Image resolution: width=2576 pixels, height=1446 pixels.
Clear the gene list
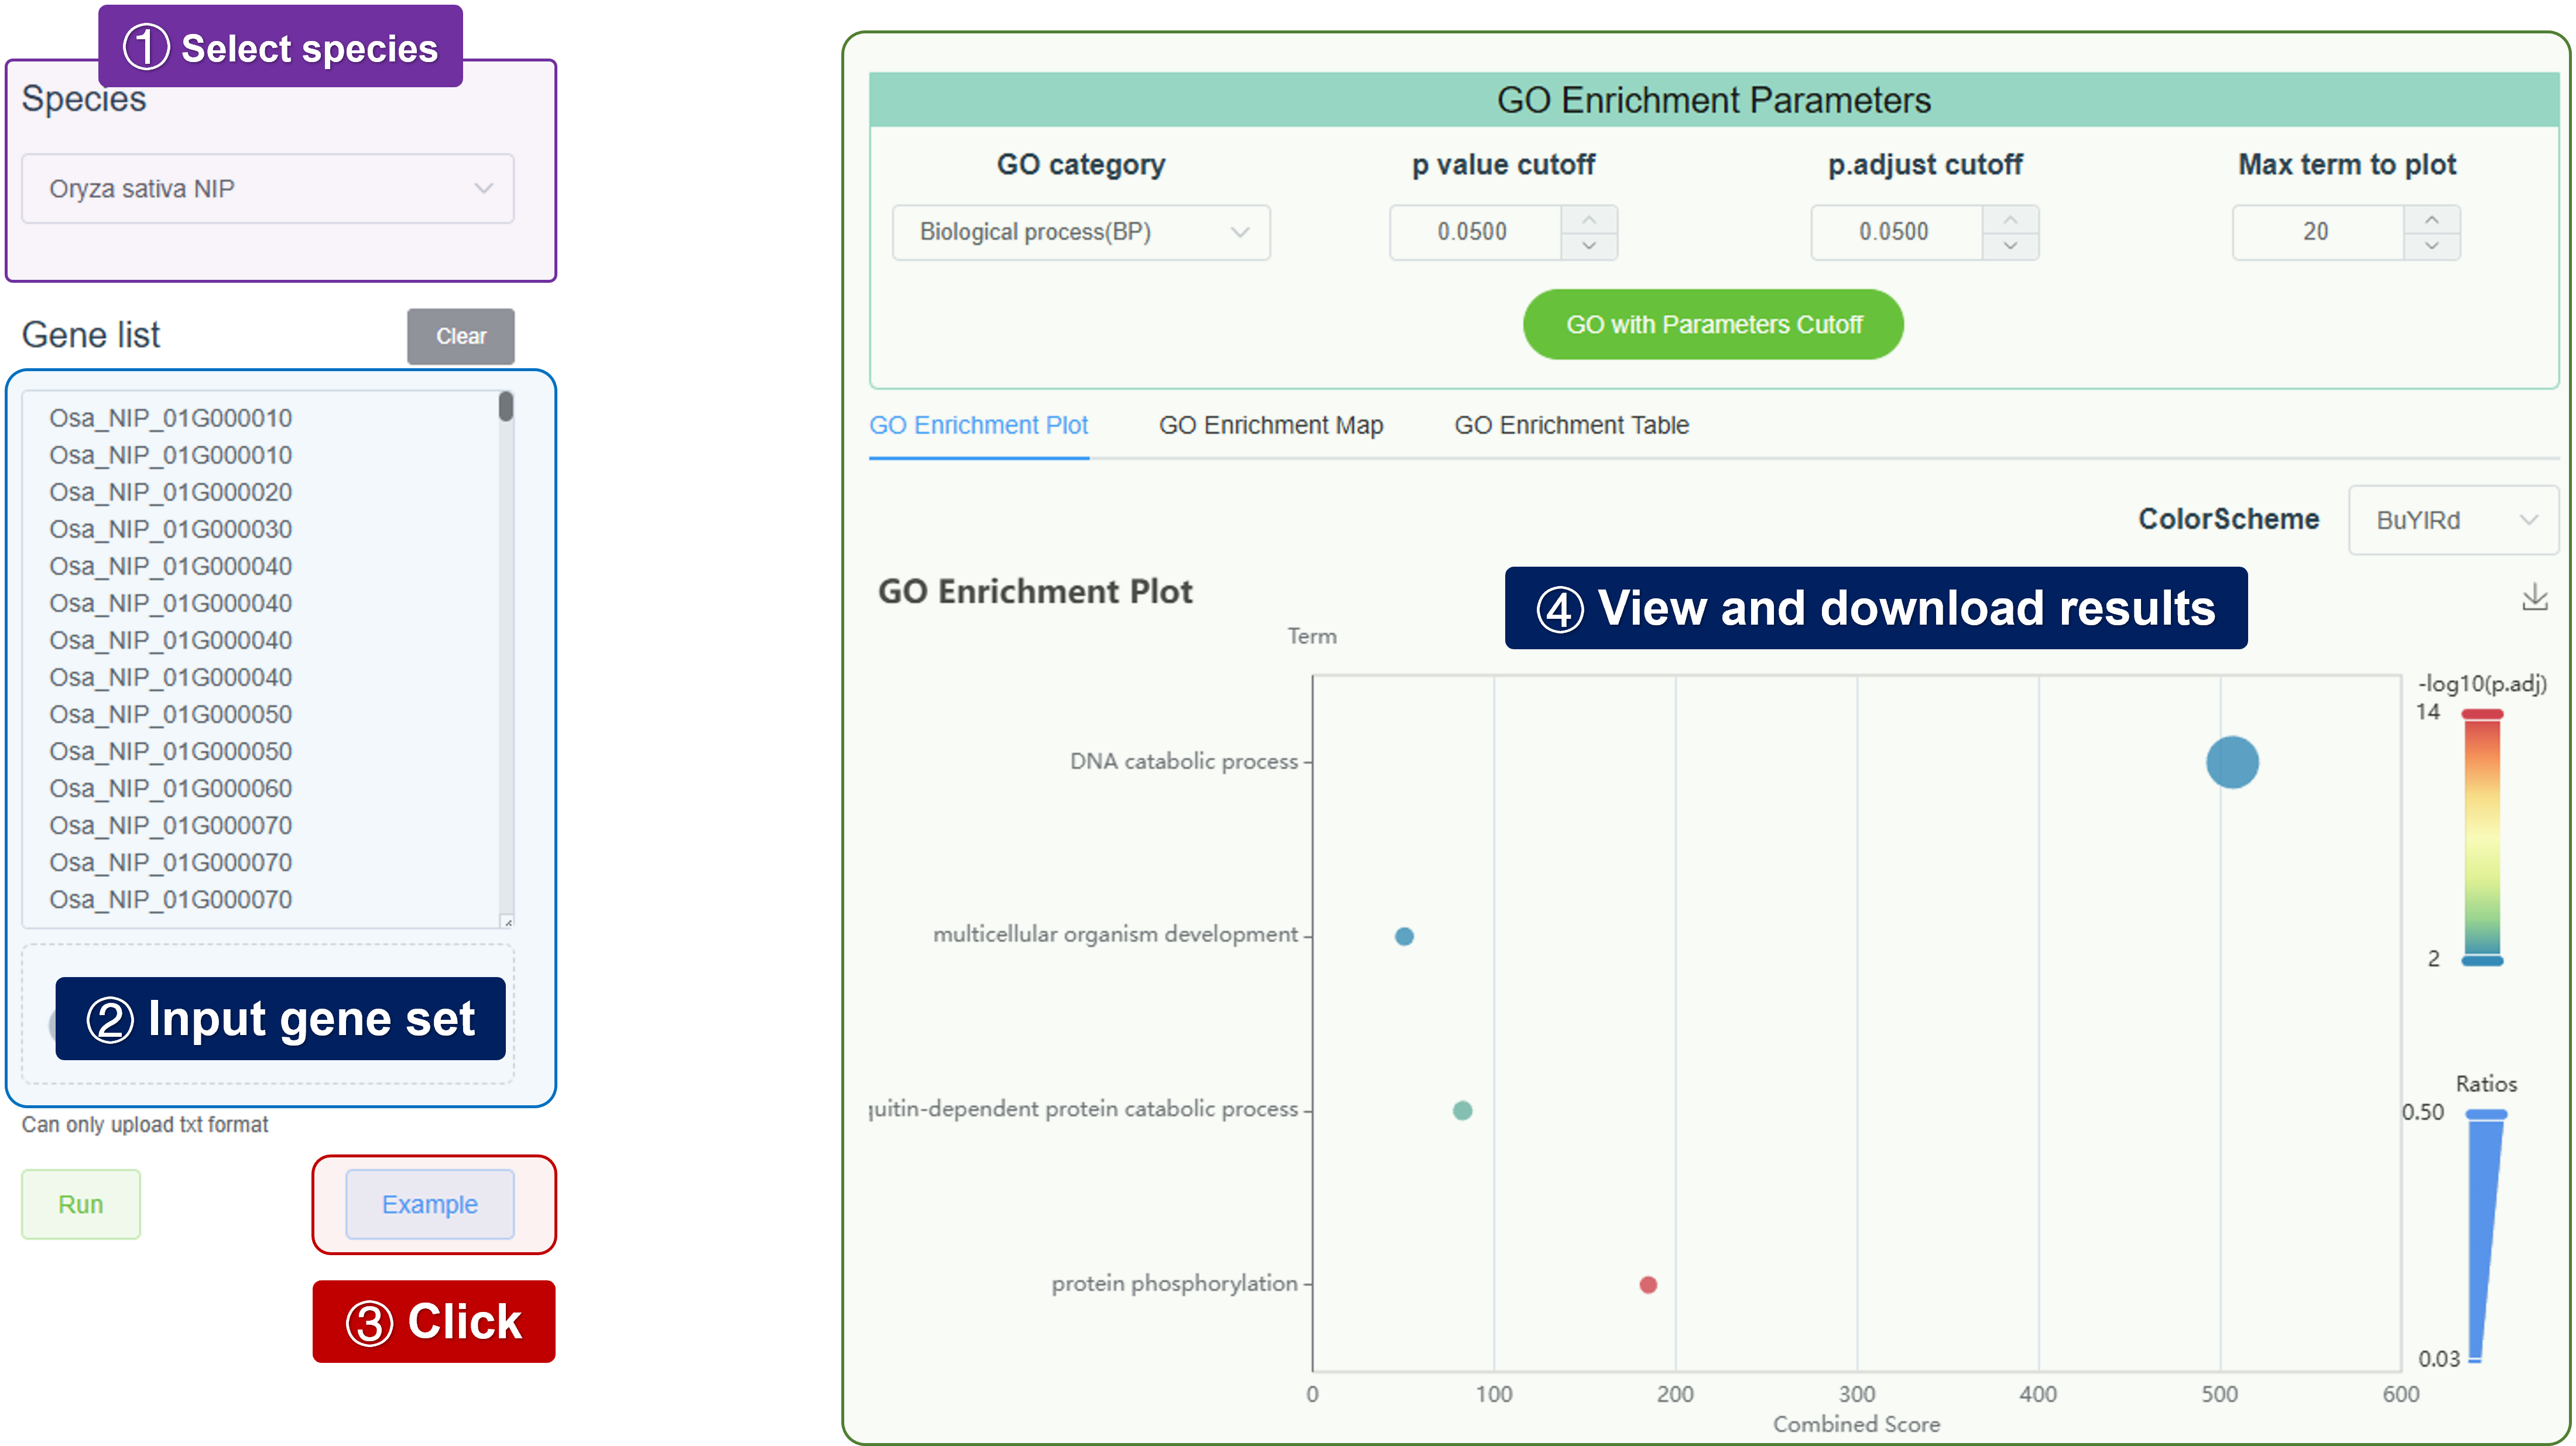(x=460, y=336)
